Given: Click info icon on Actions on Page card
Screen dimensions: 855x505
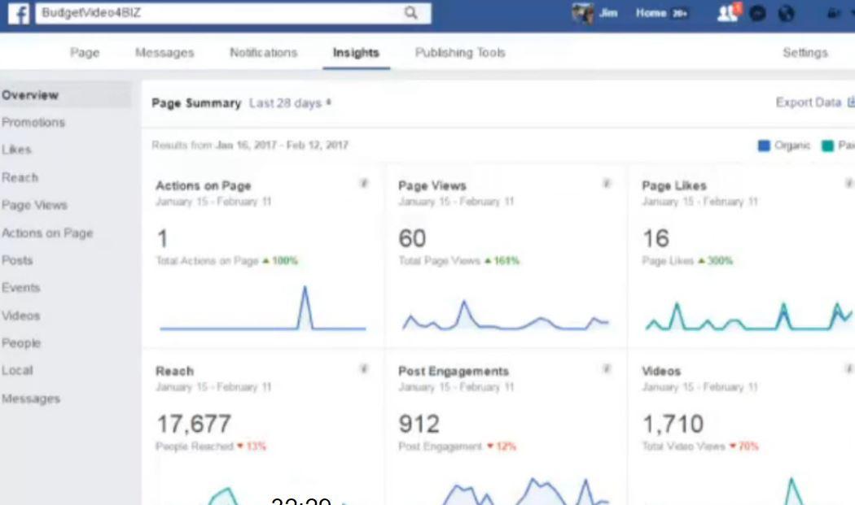Looking at the screenshot, I should tap(364, 185).
